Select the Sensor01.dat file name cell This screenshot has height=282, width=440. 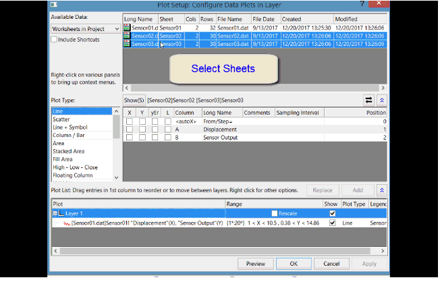(233, 28)
